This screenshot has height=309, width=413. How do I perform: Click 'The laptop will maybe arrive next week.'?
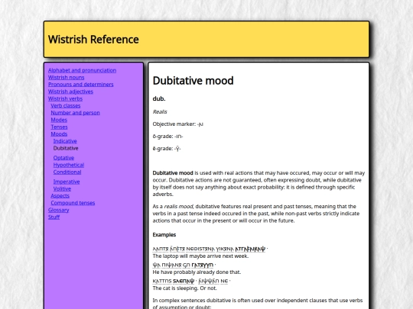200,256
